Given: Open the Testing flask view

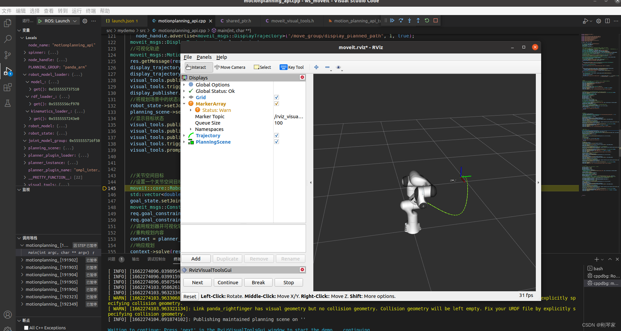Looking at the screenshot, I should [7, 103].
